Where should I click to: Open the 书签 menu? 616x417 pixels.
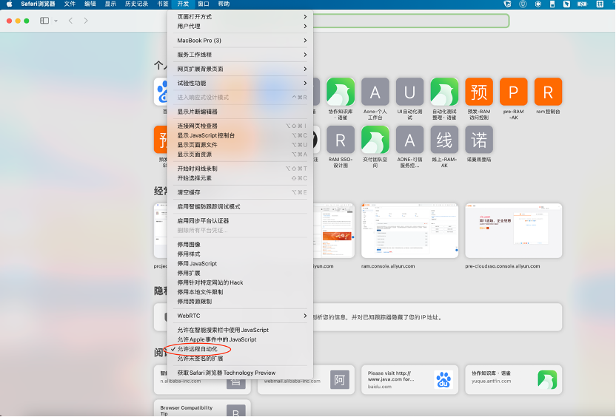tap(163, 4)
